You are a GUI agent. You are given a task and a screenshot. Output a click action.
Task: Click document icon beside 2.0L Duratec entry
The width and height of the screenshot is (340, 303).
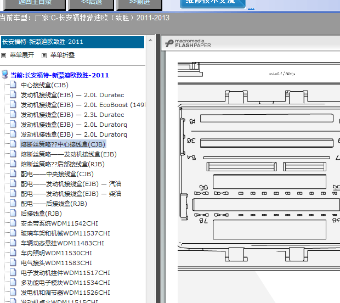coord(13,94)
